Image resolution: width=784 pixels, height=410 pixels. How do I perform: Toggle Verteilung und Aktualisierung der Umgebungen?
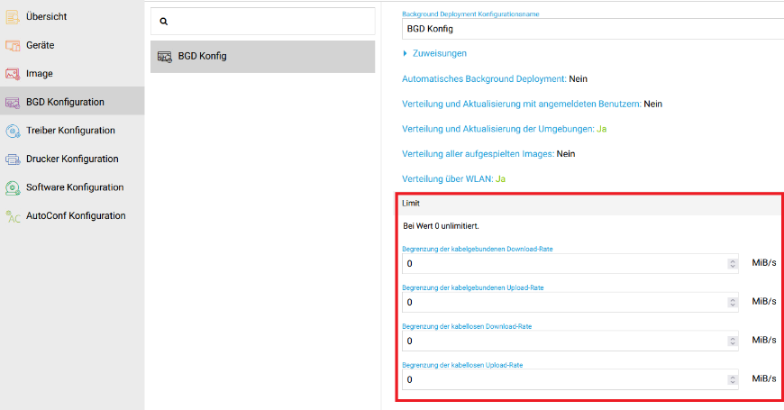[504, 129]
